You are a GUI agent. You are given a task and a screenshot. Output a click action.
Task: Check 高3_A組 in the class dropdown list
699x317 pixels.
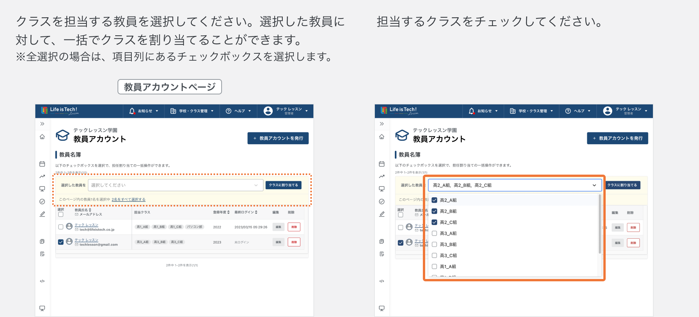coord(434,233)
